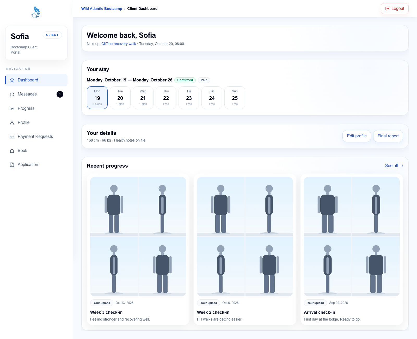Click the unread messages badge showing 1
The height and width of the screenshot is (339, 417).
click(60, 94)
